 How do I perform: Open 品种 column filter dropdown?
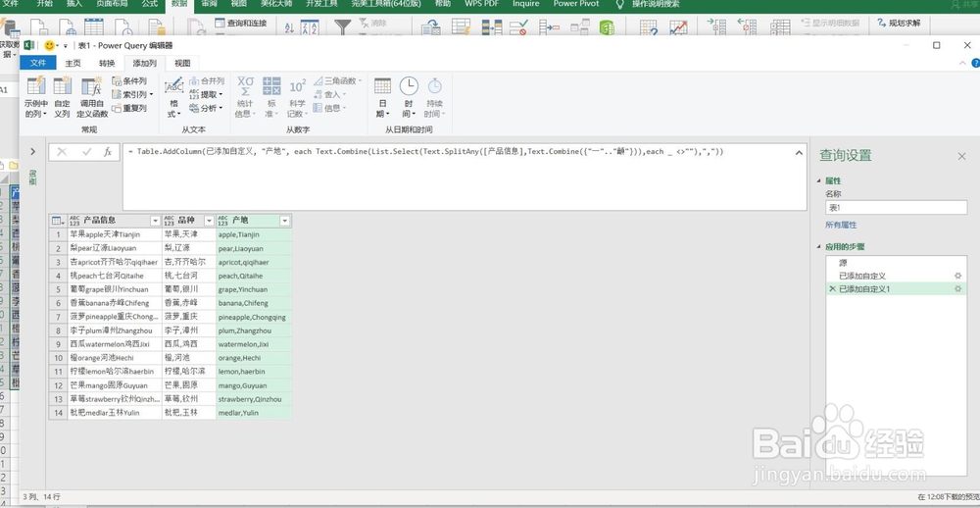coord(209,221)
